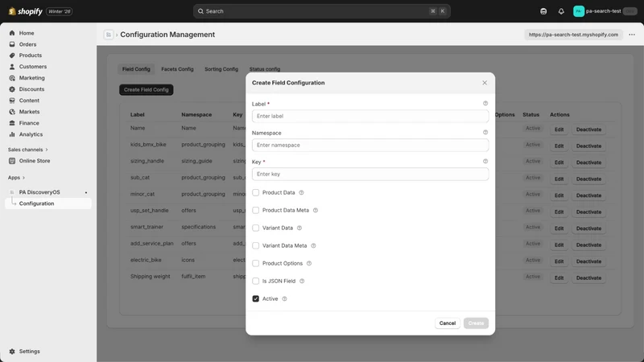This screenshot has width=644, height=362.
Task: Show help for Variant Data Meta
Action: pyautogui.click(x=313, y=246)
